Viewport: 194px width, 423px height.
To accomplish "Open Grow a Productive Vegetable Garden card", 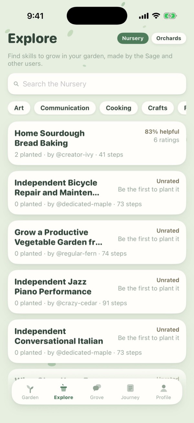I will [97, 242].
